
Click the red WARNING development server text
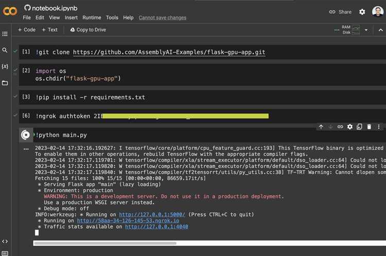click(164, 196)
